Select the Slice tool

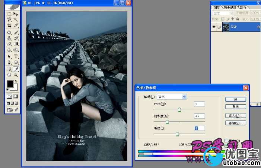16,25
